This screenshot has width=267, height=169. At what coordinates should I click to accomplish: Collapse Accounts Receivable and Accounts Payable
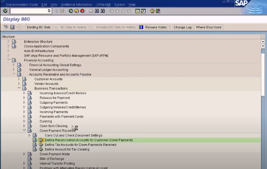[14, 74]
